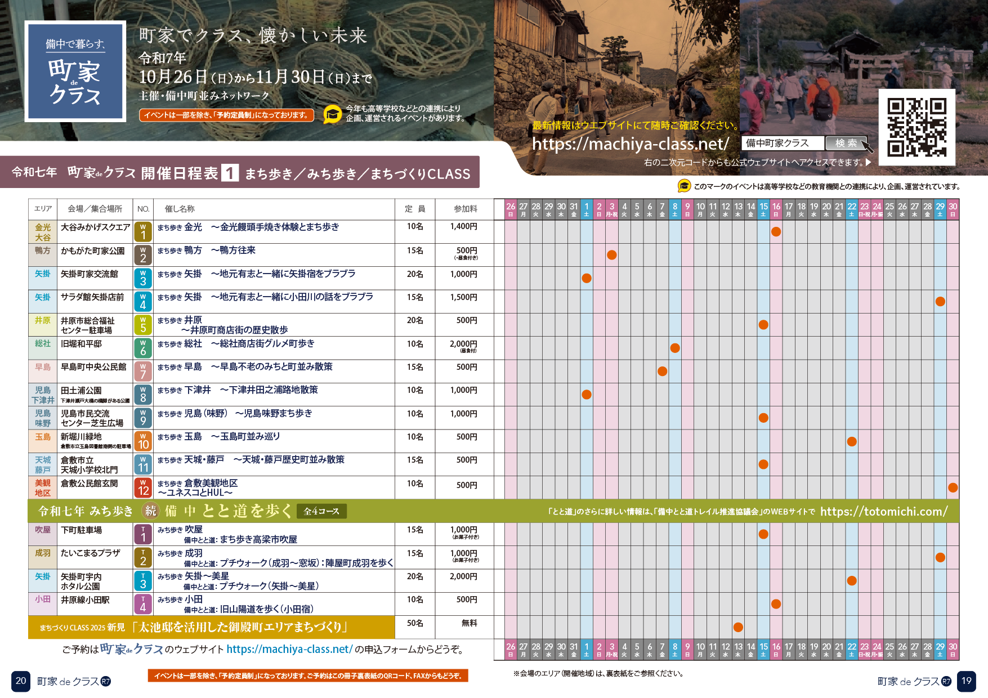
Task: Click the orange 予約定員制 notice in header
Action: (x=226, y=115)
